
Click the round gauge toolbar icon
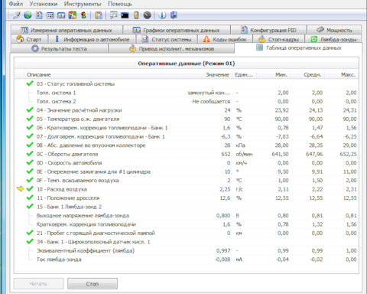[148, 15]
